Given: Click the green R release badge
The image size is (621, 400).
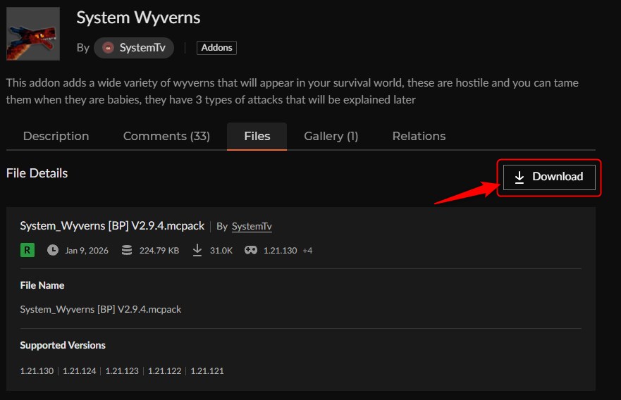Looking at the screenshot, I should click(27, 250).
